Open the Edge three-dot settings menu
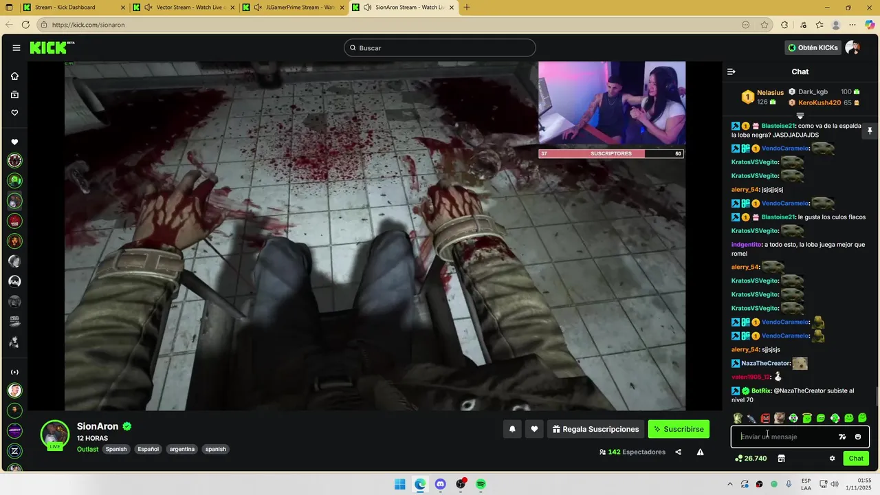This screenshot has height=495, width=880. click(x=853, y=25)
